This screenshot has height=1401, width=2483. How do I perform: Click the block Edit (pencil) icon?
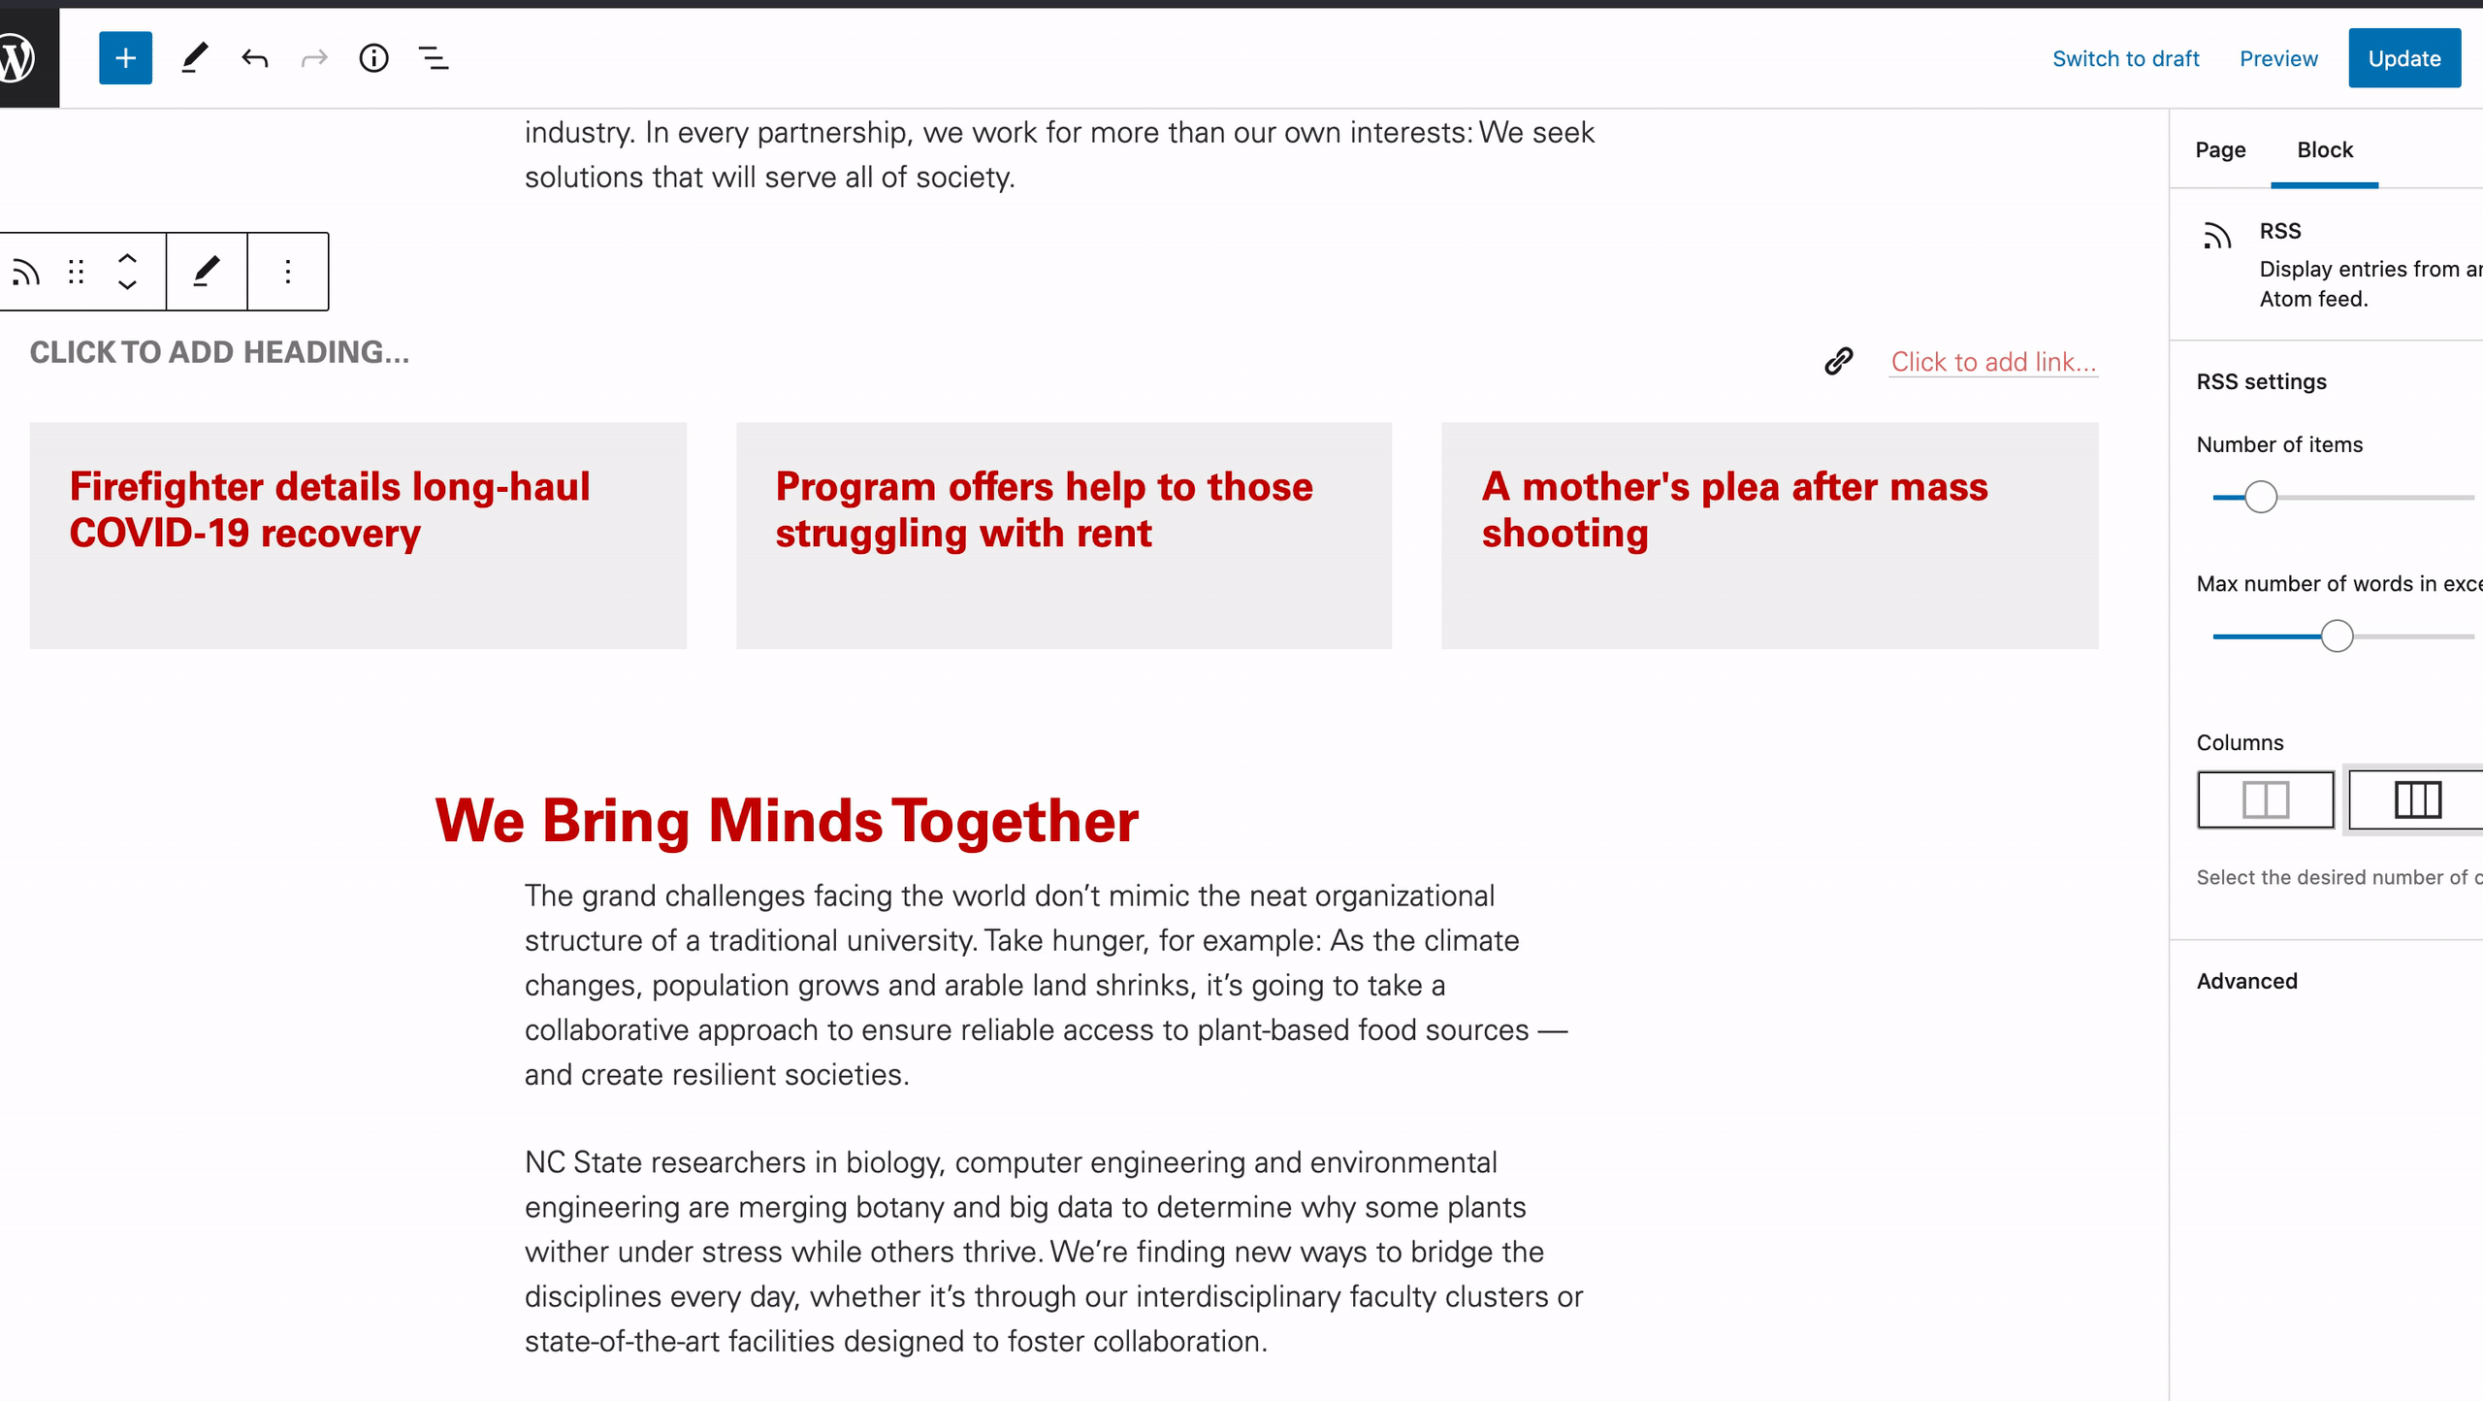click(x=205, y=270)
